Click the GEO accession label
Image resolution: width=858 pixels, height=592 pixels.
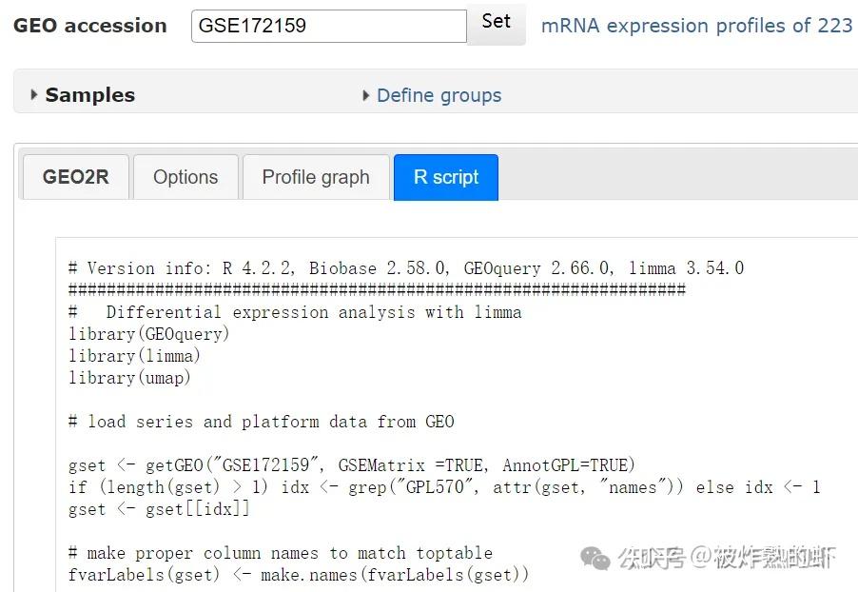tap(89, 25)
